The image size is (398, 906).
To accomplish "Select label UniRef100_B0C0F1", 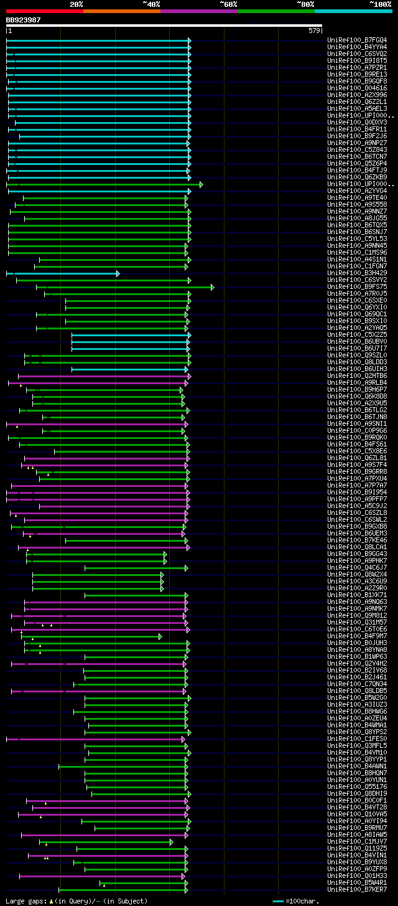I will [357, 801].
